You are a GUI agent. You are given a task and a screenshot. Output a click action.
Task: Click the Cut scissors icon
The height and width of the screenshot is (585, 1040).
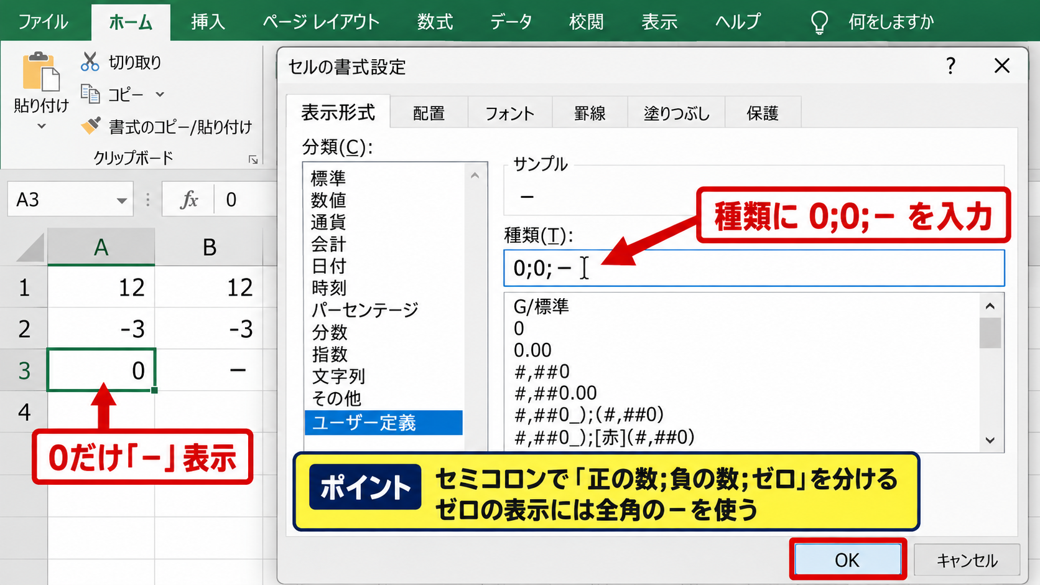click(x=90, y=62)
